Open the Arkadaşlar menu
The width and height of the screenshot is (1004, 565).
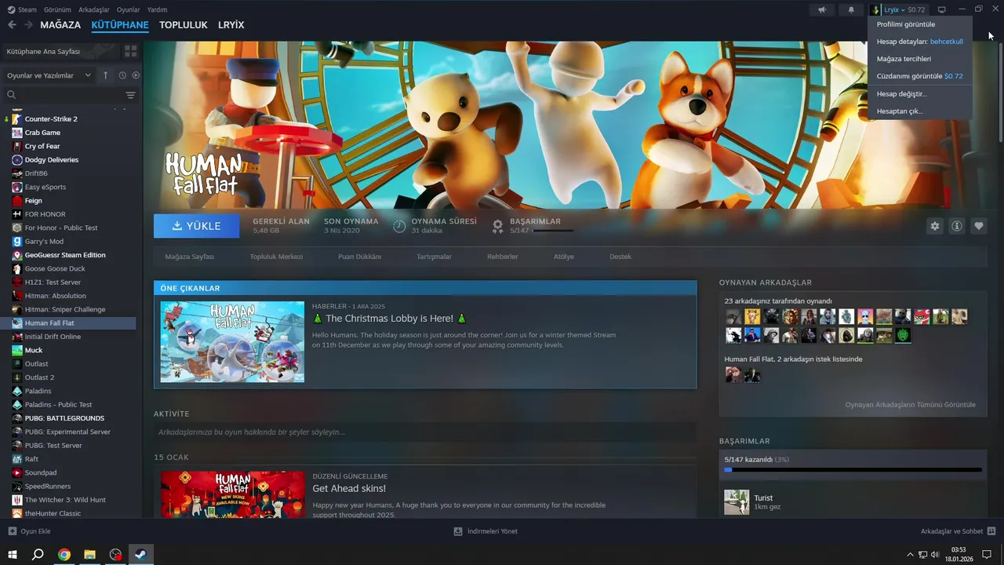click(x=93, y=9)
